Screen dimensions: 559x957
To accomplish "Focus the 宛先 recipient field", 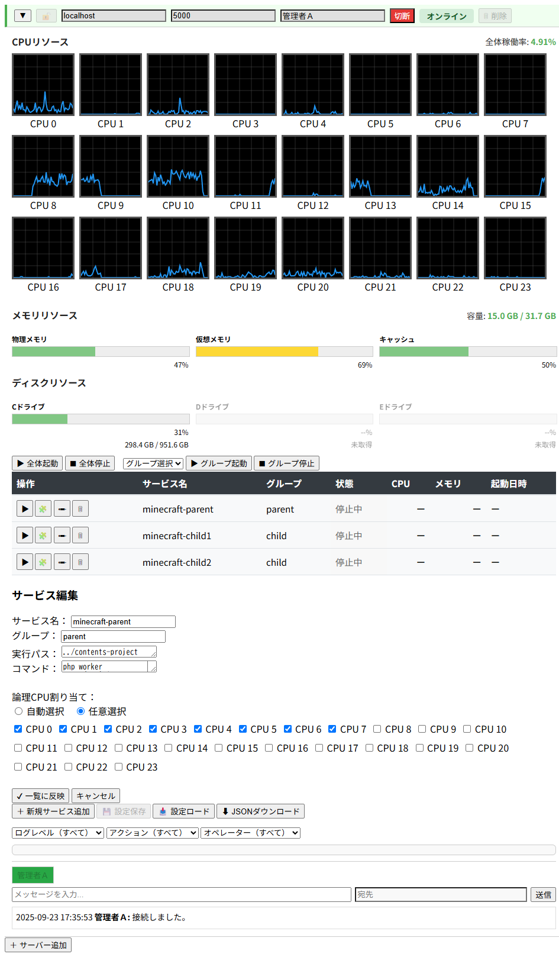I will [x=441, y=894].
